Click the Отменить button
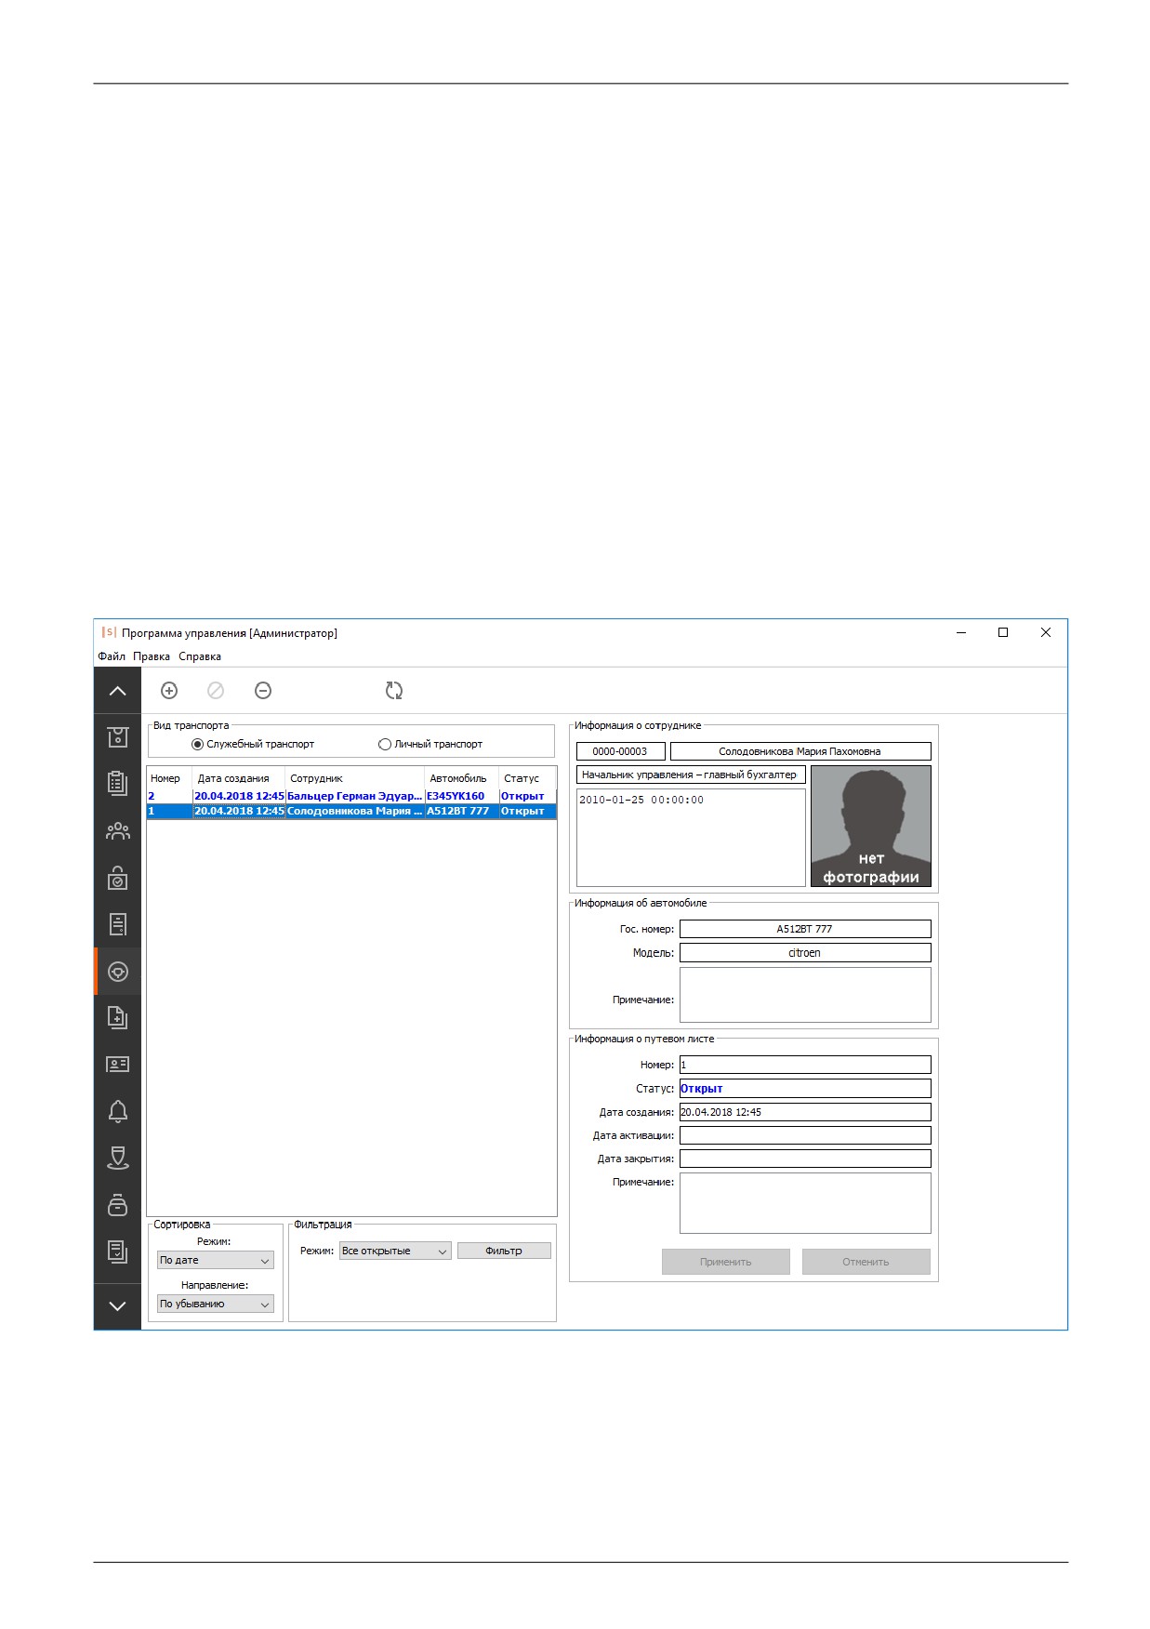Viewport: 1150px width, 1629px height. click(866, 1262)
